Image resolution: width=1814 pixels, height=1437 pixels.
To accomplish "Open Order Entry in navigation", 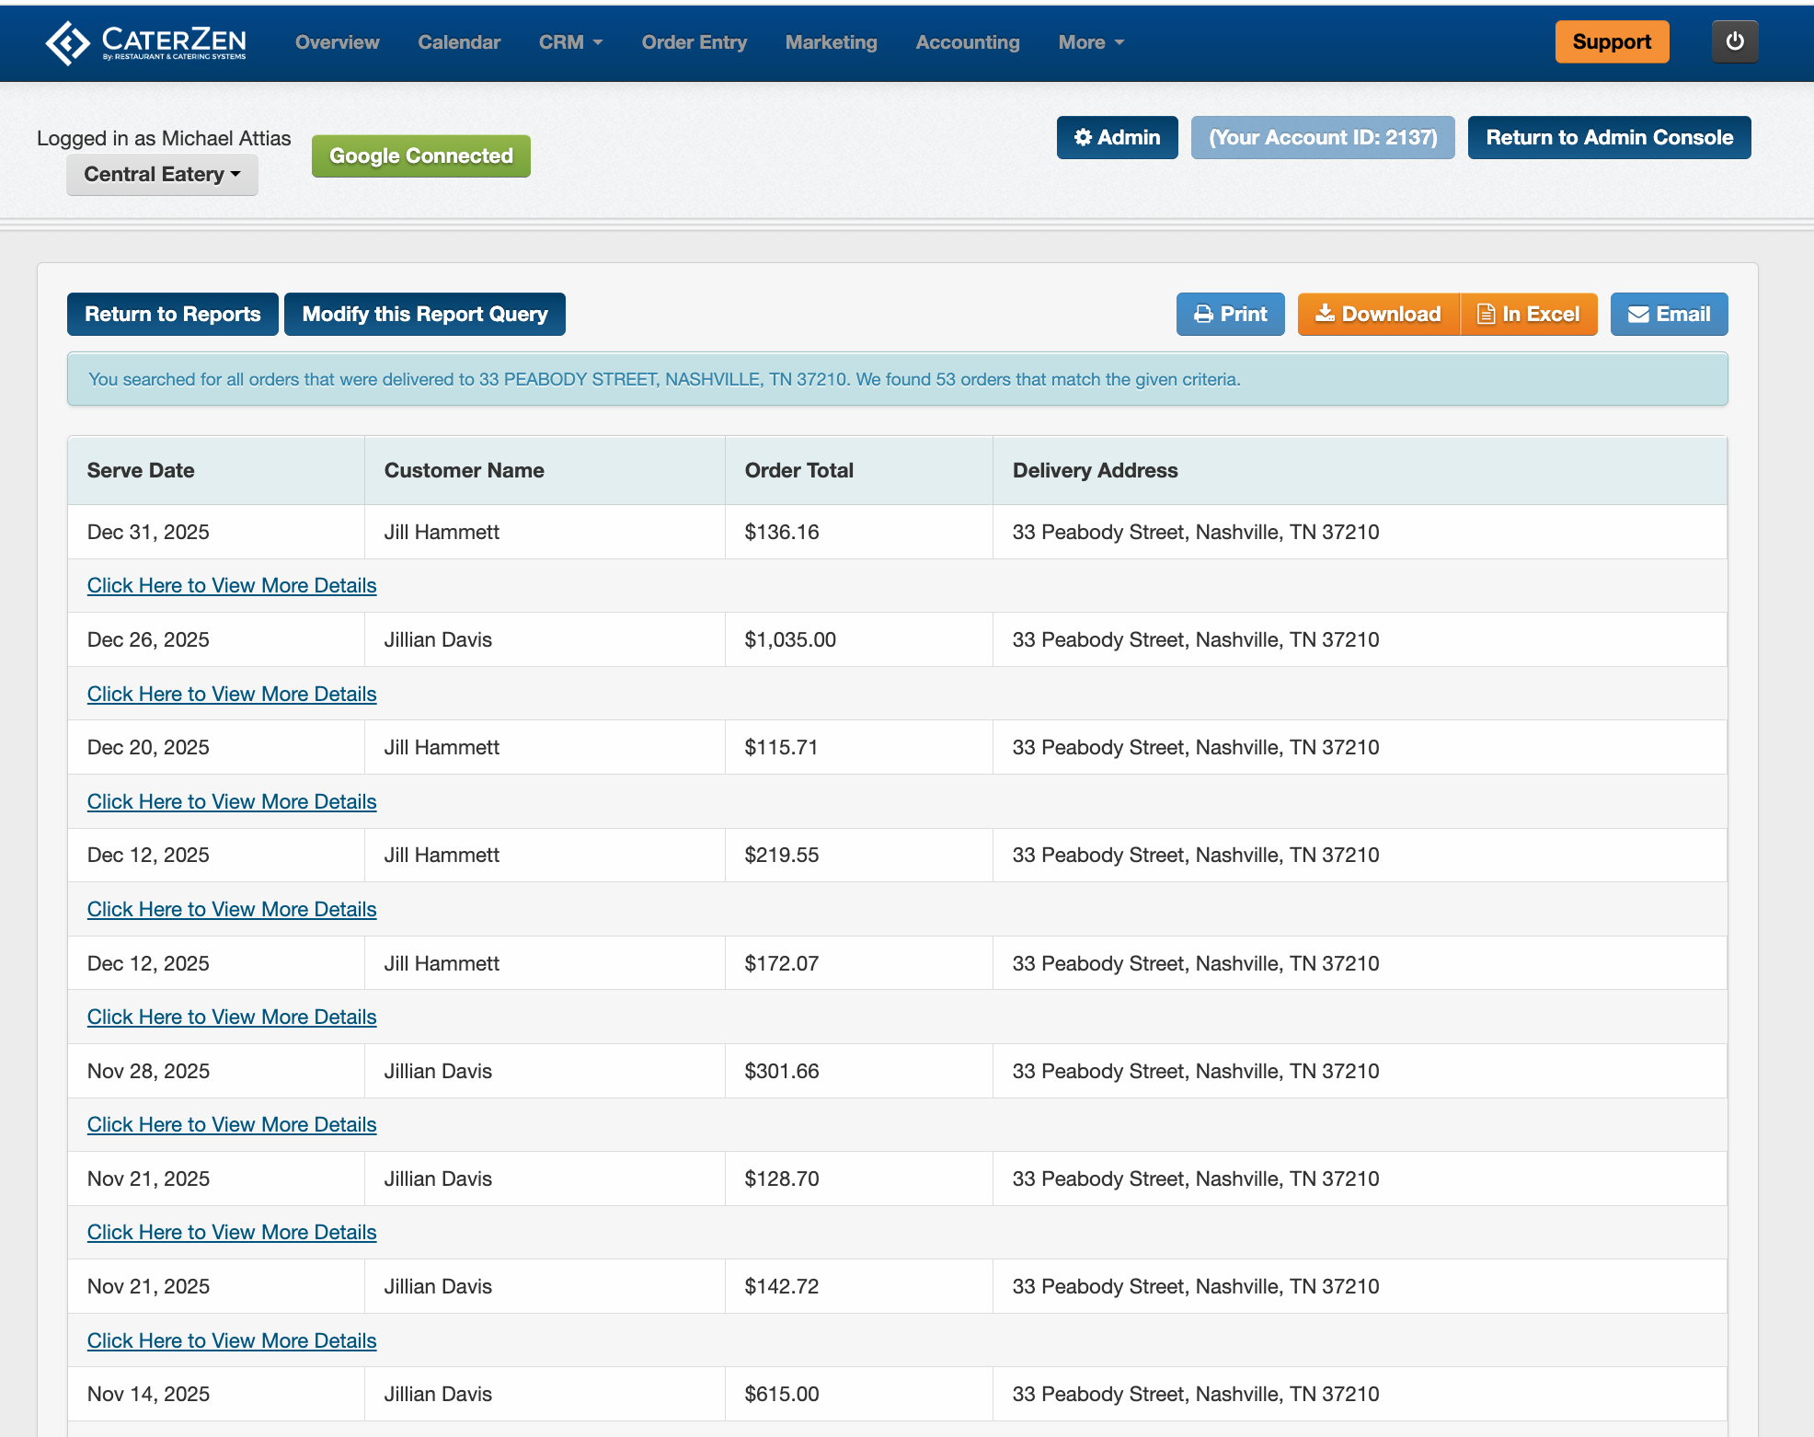I will coord(694,42).
